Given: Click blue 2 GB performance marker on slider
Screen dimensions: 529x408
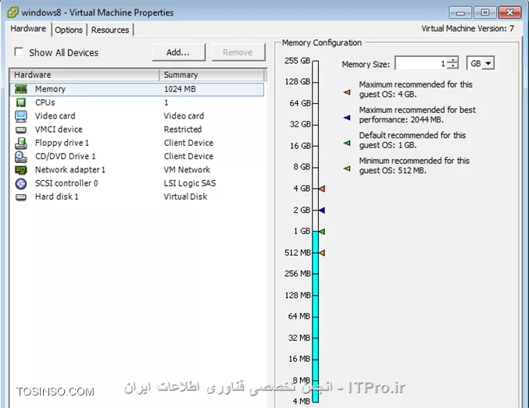Looking at the screenshot, I should pos(322,210).
